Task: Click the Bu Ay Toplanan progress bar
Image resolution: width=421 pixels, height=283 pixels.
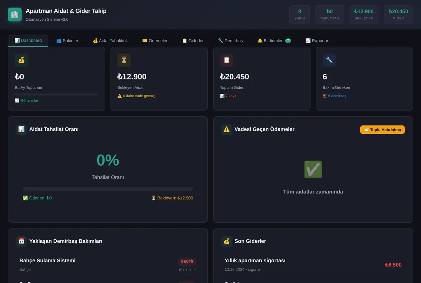Action: tap(56, 94)
